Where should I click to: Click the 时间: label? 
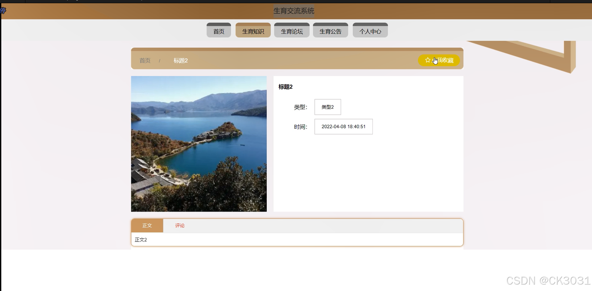click(x=300, y=127)
